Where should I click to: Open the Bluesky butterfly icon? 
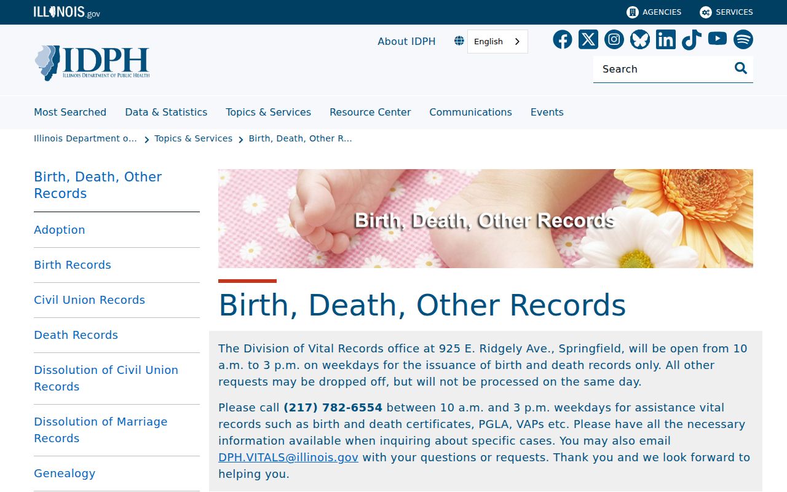click(640, 39)
